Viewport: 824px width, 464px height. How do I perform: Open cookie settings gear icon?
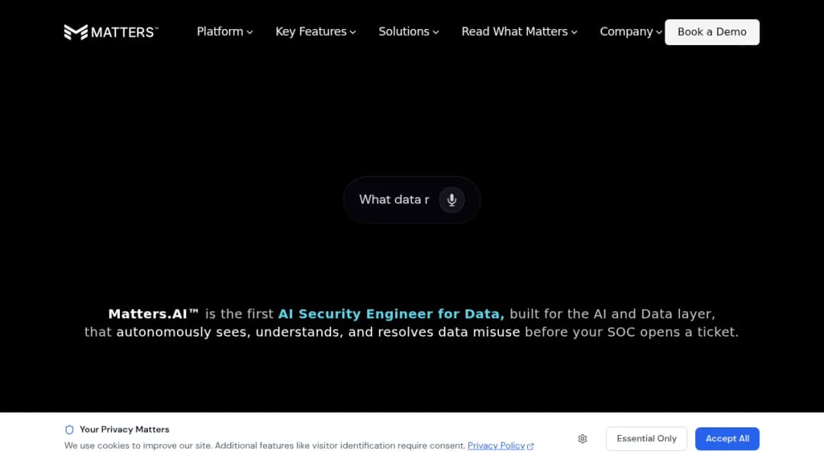pos(582,439)
